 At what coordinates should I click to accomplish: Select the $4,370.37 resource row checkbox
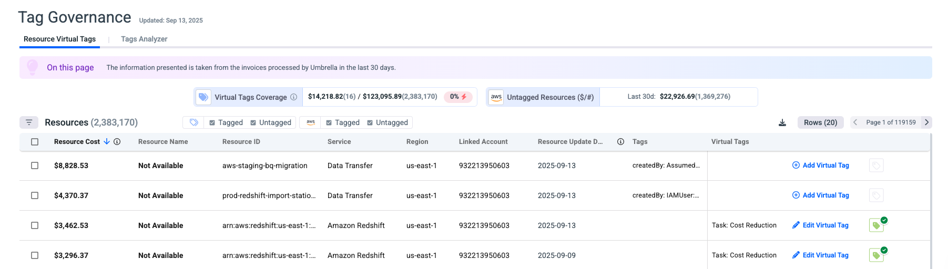pyautogui.click(x=35, y=195)
